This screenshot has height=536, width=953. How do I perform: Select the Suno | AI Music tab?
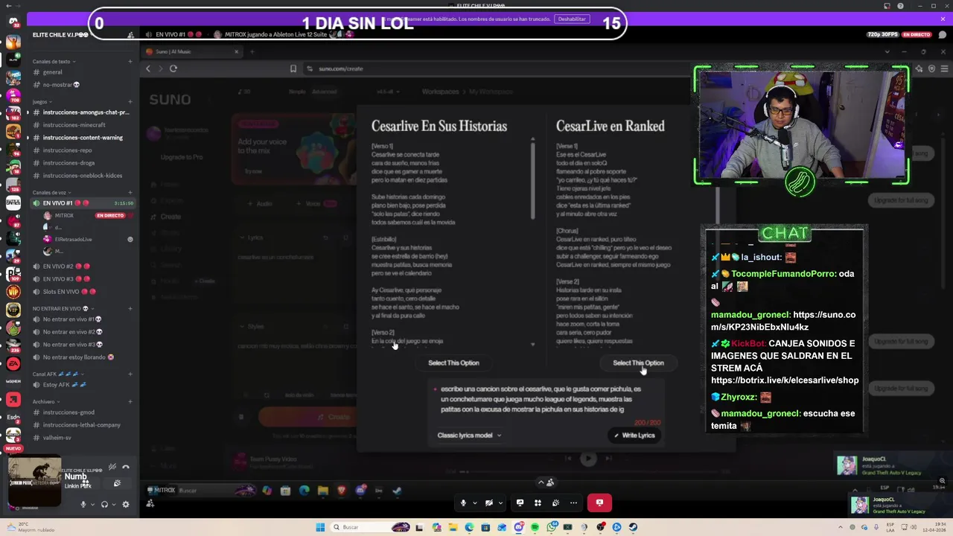pyautogui.click(x=191, y=51)
